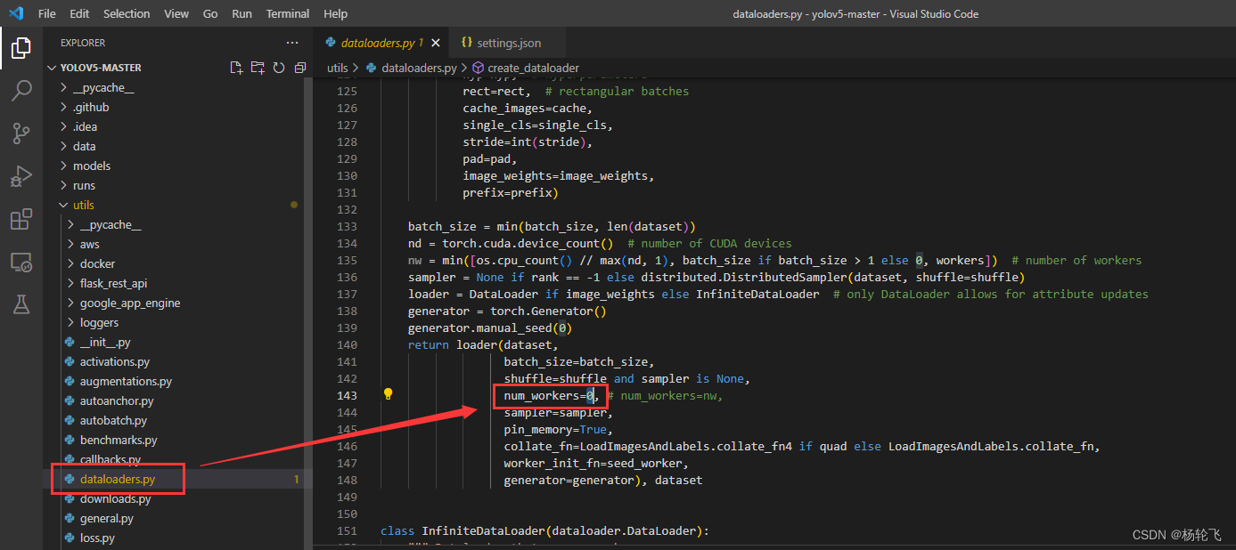This screenshot has height=550, width=1236.
Task: Collapse all folders in Explorer
Action: click(x=300, y=68)
